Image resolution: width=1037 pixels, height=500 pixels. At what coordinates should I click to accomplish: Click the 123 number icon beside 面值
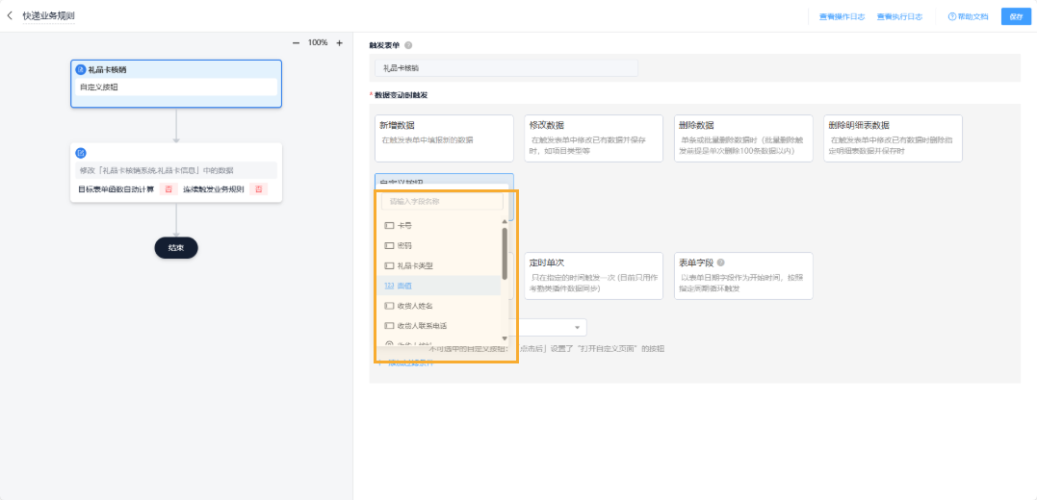(x=389, y=286)
